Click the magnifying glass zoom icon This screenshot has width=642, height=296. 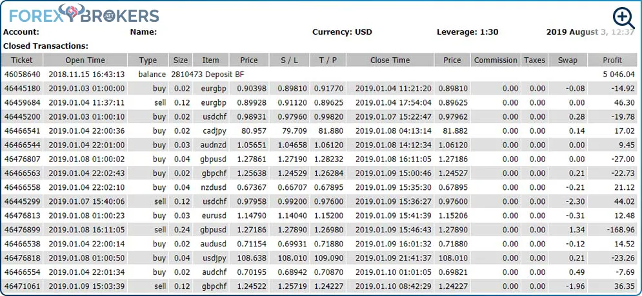pos(623,19)
